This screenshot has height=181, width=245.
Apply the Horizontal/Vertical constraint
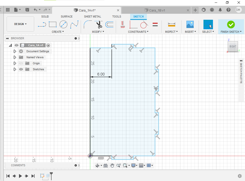pyautogui.click(x=123, y=25)
